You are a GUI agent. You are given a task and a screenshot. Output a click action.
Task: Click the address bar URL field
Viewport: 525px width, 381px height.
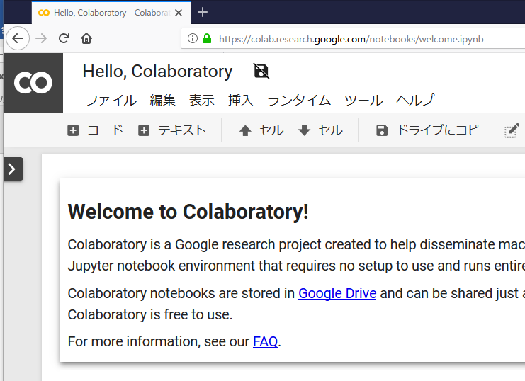(x=353, y=39)
